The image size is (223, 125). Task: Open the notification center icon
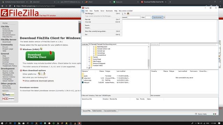coord(219,123)
